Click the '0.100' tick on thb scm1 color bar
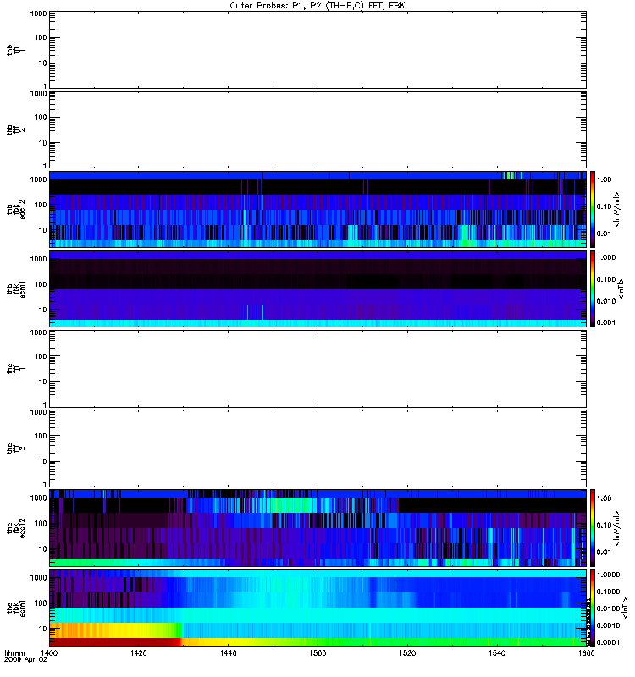635x677 pixels. (606, 279)
